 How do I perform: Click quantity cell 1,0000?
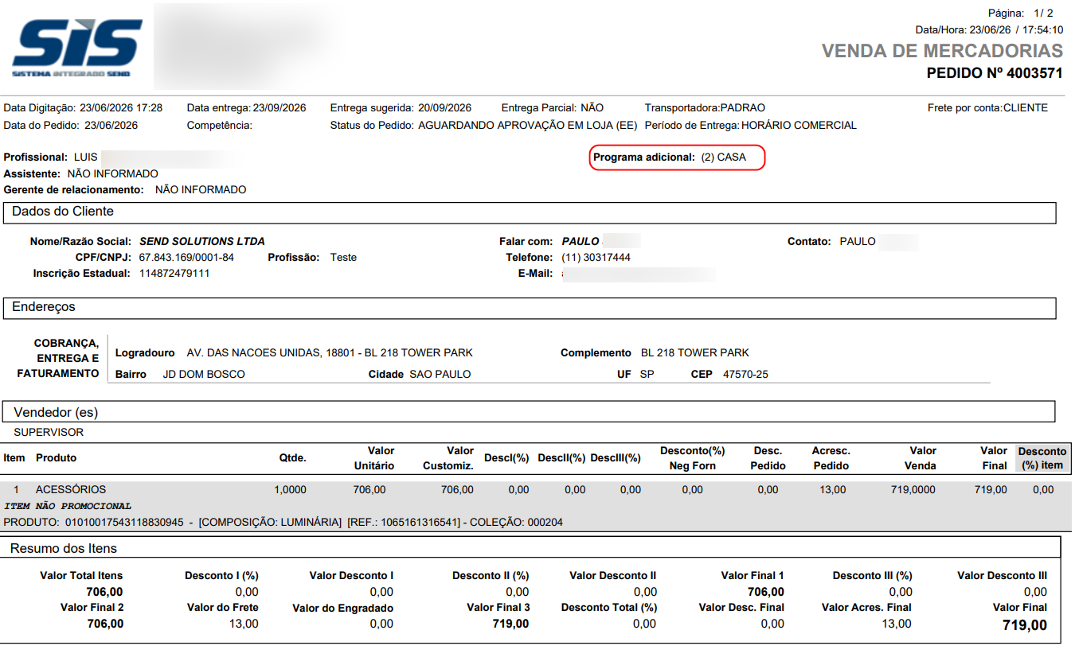click(290, 490)
